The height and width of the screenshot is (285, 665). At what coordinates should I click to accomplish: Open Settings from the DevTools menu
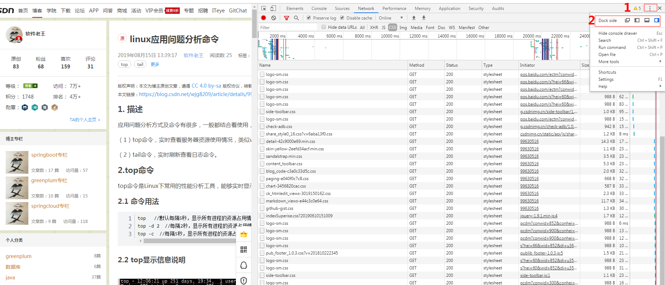627,79
